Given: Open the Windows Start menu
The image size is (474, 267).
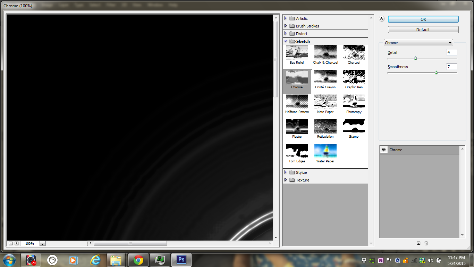Looking at the screenshot, I should coord(9,260).
